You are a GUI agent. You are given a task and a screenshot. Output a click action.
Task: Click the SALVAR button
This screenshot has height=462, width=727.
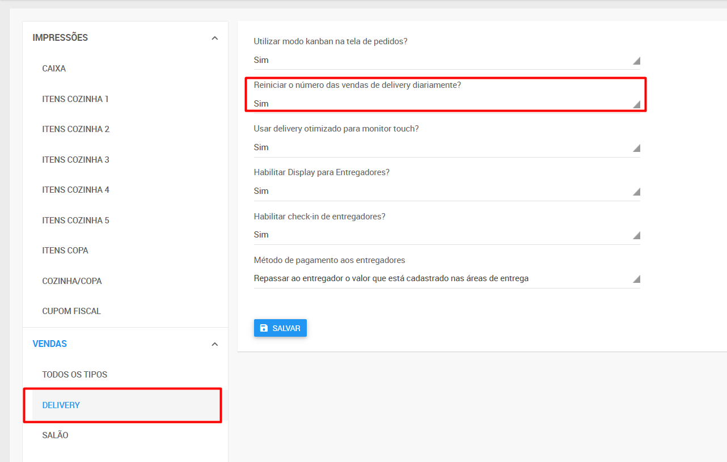tap(280, 328)
